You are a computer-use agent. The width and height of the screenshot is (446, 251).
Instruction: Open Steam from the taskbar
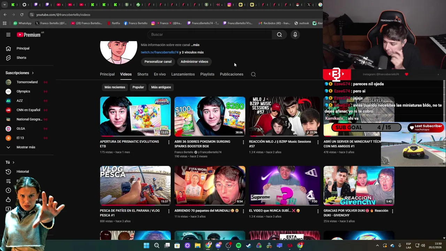click(x=248, y=245)
